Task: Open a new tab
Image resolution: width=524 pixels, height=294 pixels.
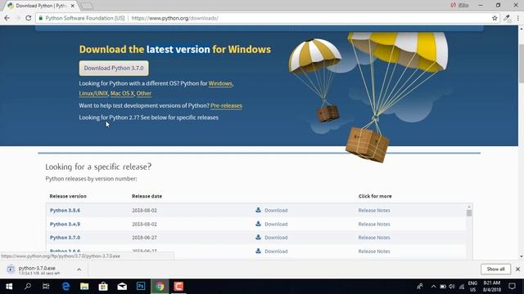Action: coord(87,6)
